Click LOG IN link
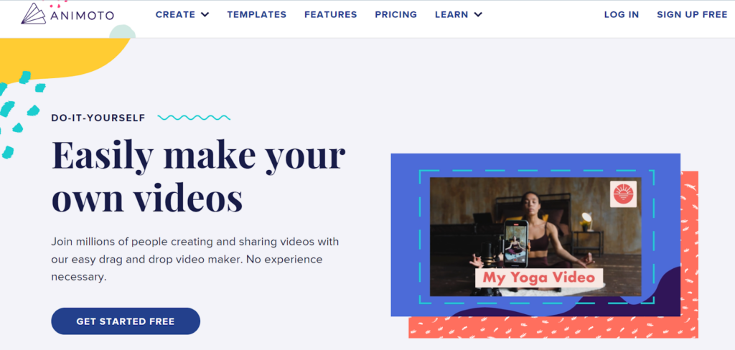The width and height of the screenshot is (735, 350). [621, 14]
